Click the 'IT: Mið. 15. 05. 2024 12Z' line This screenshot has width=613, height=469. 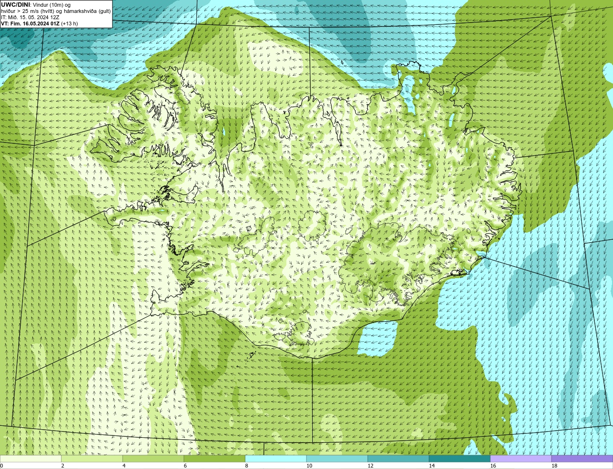[x=30, y=17]
